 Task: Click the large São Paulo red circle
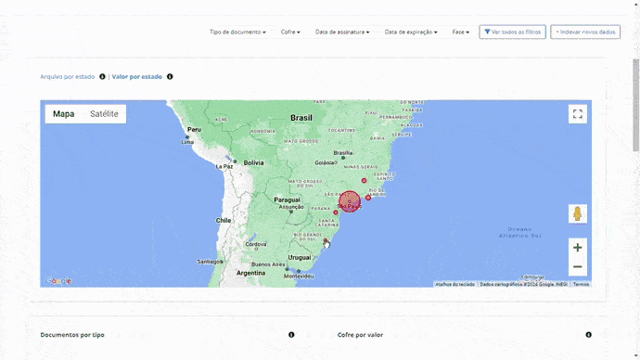pyautogui.click(x=350, y=201)
